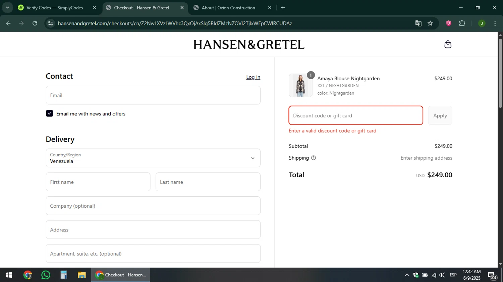The height and width of the screenshot is (282, 503).
Task: Click the page vertical scrollbar
Action: (500, 74)
